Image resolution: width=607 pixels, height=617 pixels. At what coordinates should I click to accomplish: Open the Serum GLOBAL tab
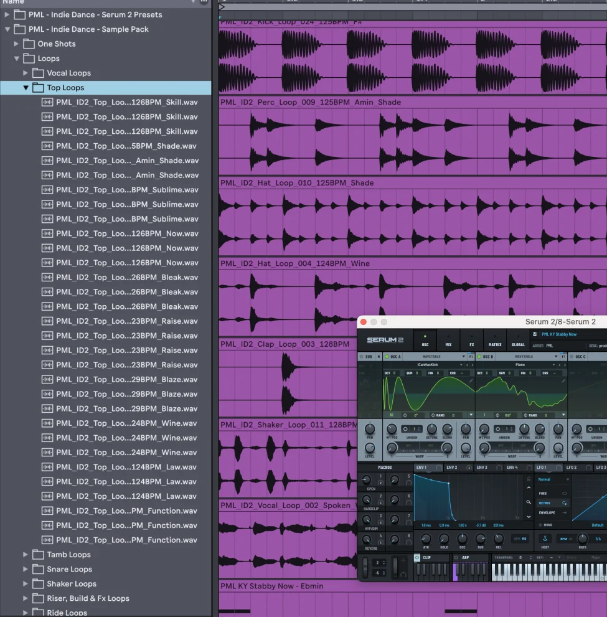tap(518, 341)
